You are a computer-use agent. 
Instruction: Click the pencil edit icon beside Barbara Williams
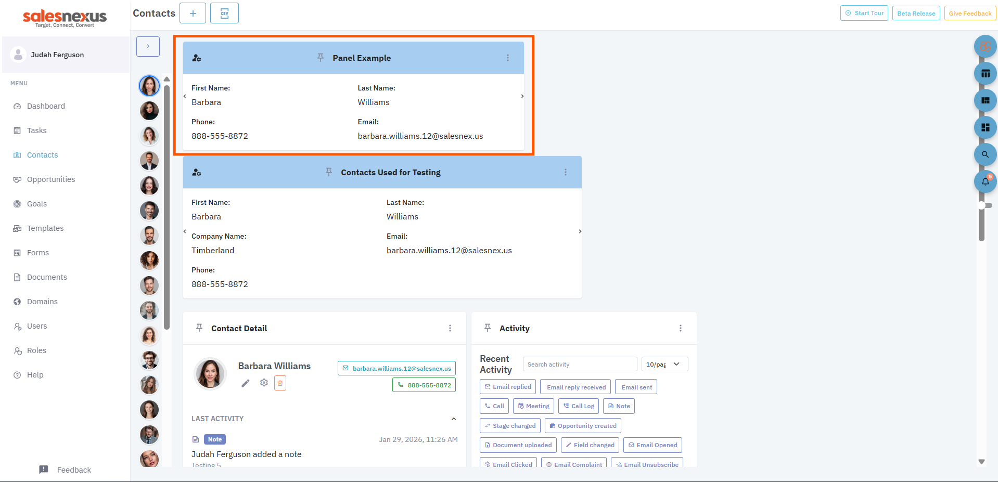(246, 383)
